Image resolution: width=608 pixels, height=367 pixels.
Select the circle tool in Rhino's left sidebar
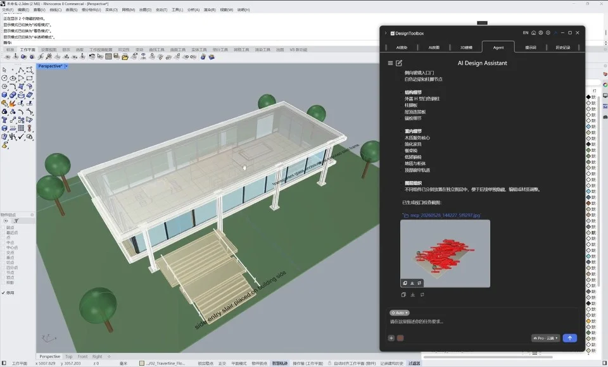4,78
